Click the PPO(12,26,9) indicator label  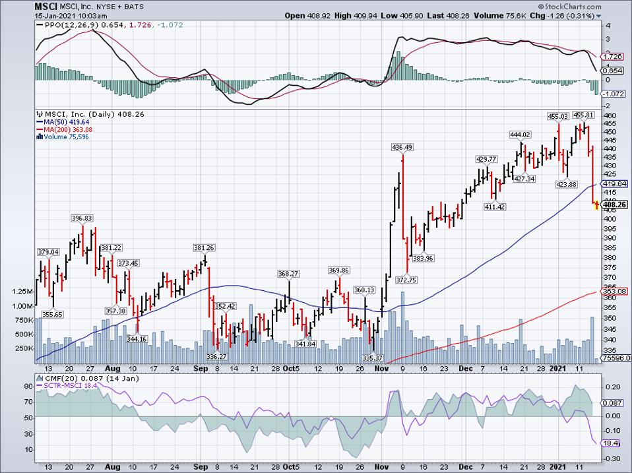tap(72, 25)
